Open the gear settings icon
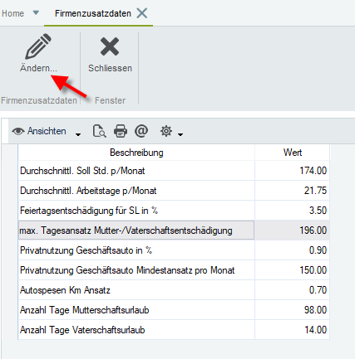The image size is (355, 359). coord(166,131)
